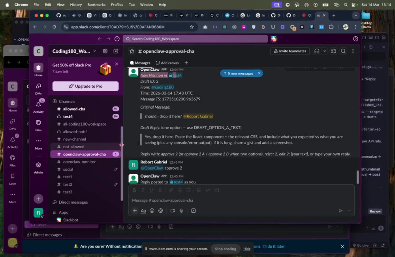Viewport: 395px width, 257px height.
Task: Click Hide link in Loom bar
Action: [x=247, y=249]
